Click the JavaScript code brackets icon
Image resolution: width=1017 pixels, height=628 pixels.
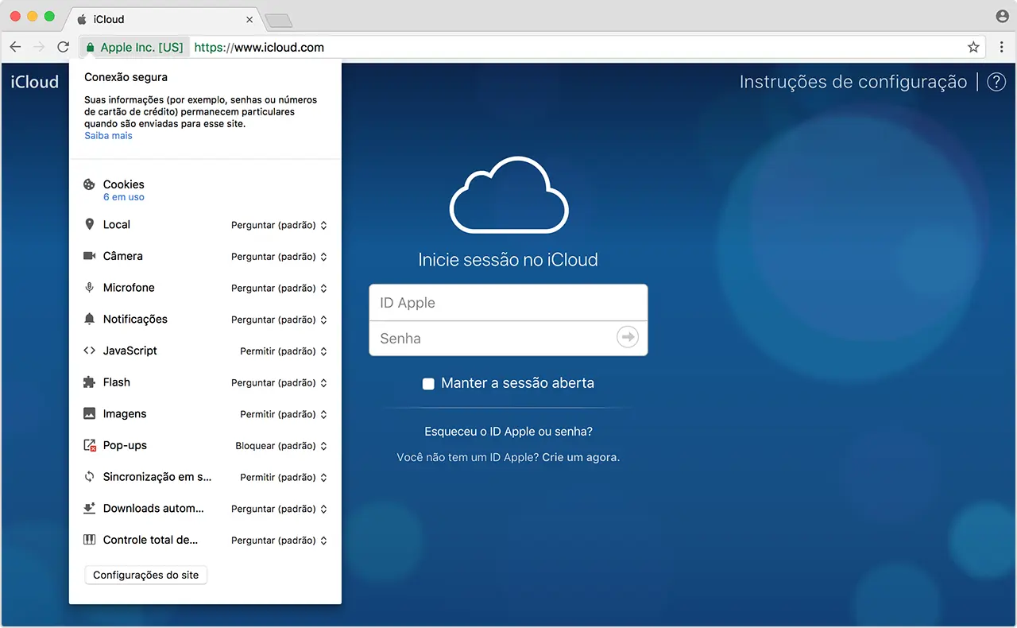click(x=89, y=351)
